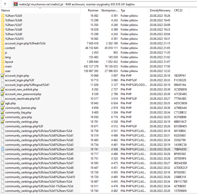Screen dimensions: 197x194
Task: Click the community_faq.php file icon
Action: (x=3, y=113)
